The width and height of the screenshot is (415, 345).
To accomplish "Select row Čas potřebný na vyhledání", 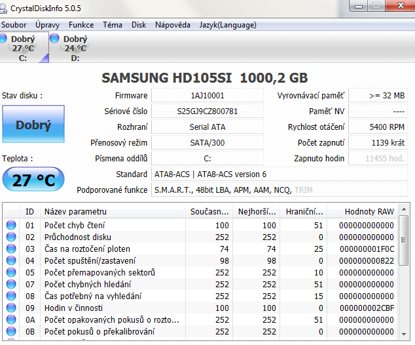I will (200, 296).
